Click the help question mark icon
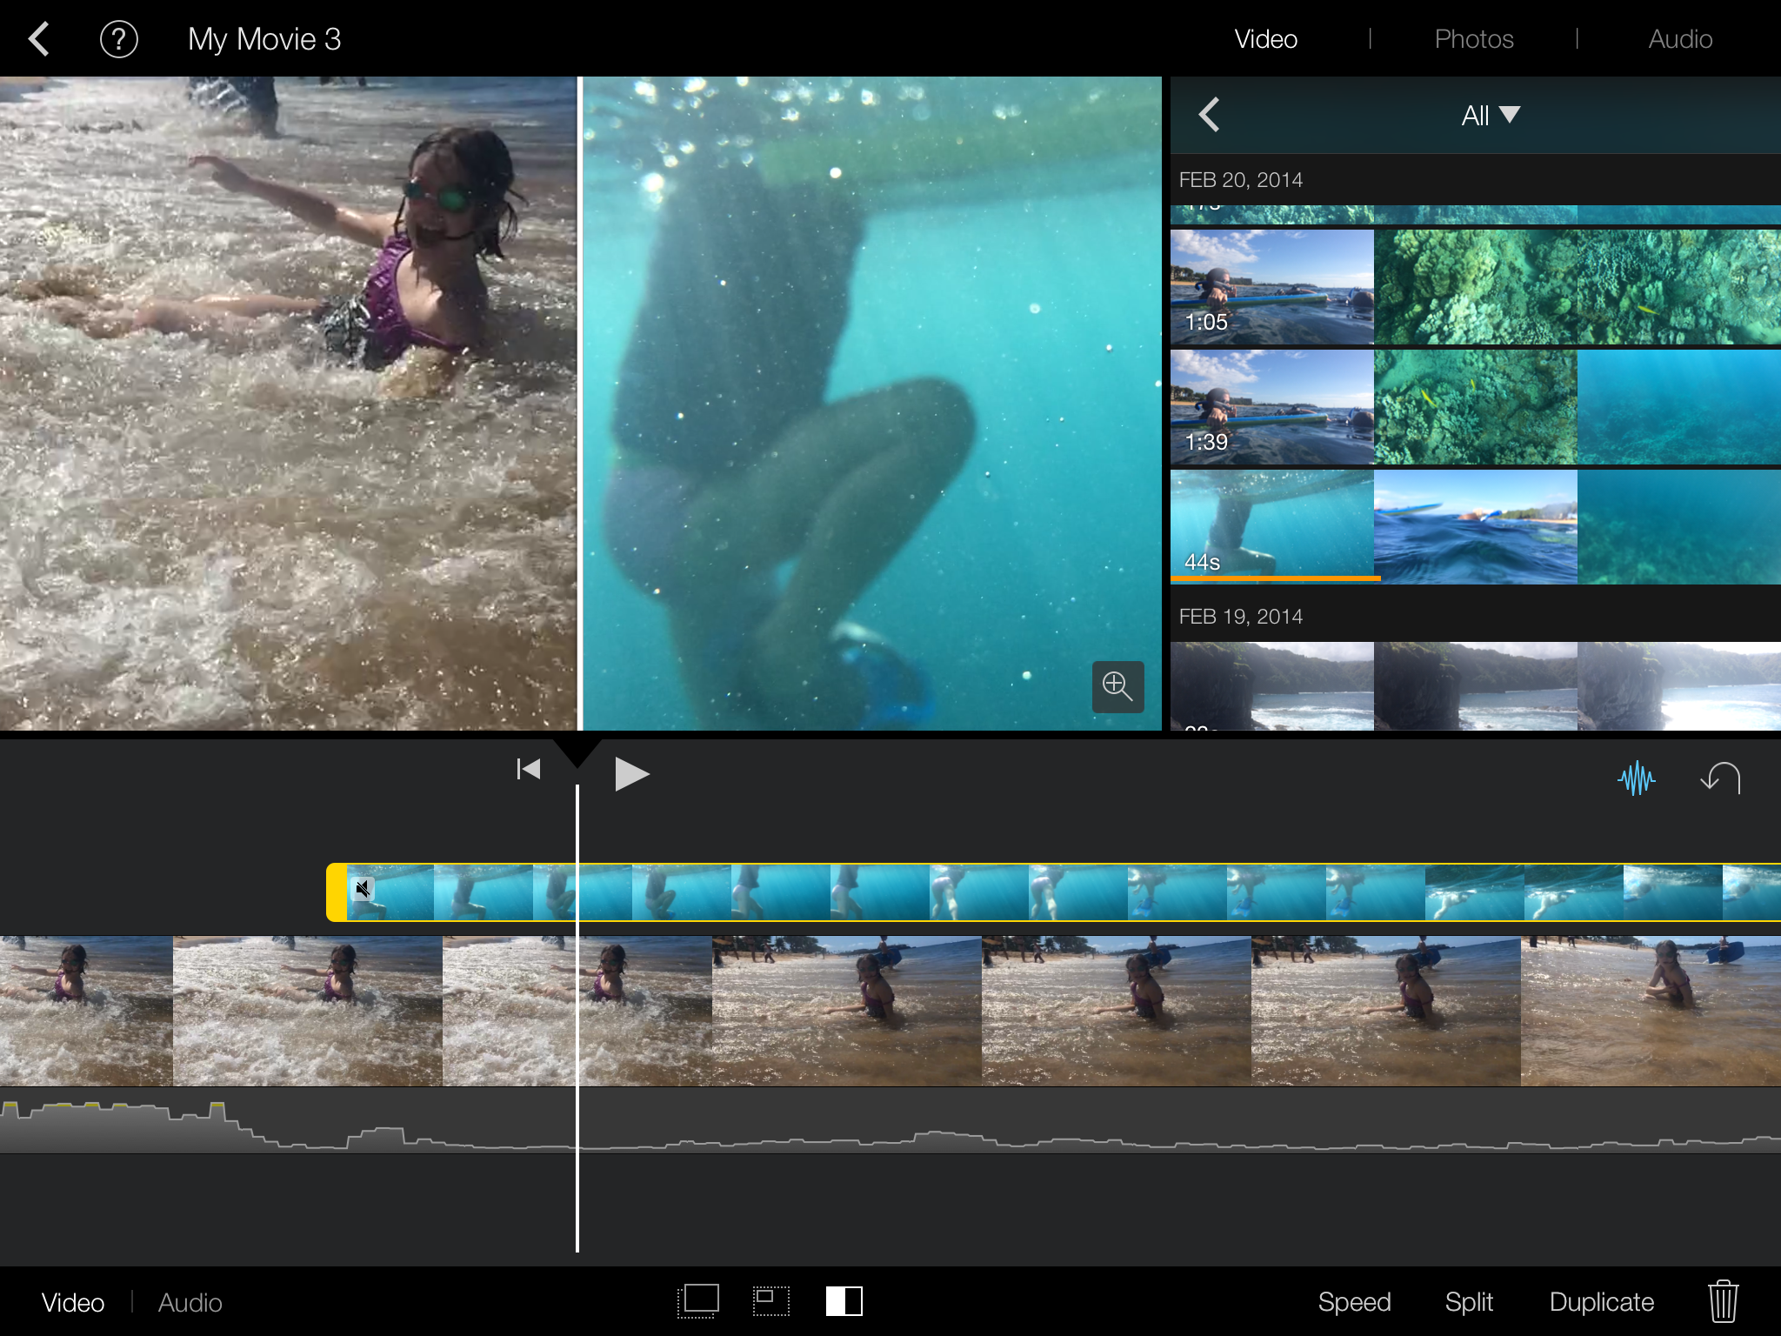The image size is (1781, 1336). click(119, 39)
